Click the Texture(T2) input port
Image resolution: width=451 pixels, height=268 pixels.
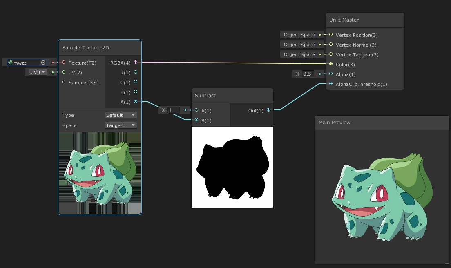[x=64, y=63]
